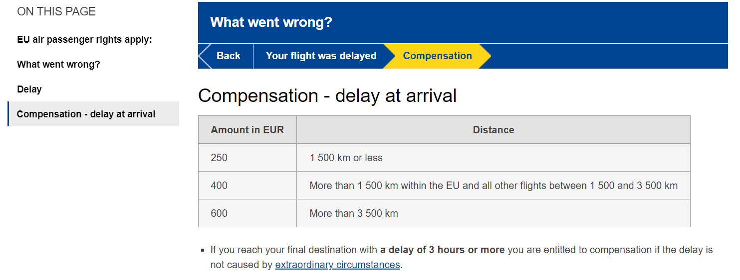Click the 400 amount cell

pos(219,186)
